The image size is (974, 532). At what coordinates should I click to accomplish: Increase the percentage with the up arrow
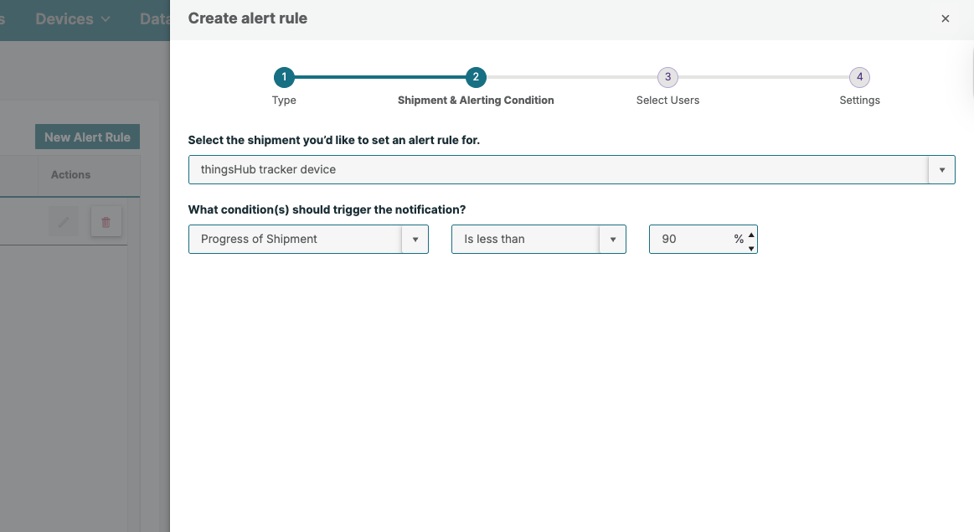pos(751,234)
